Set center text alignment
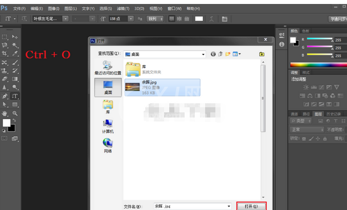 [x=179, y=19]
